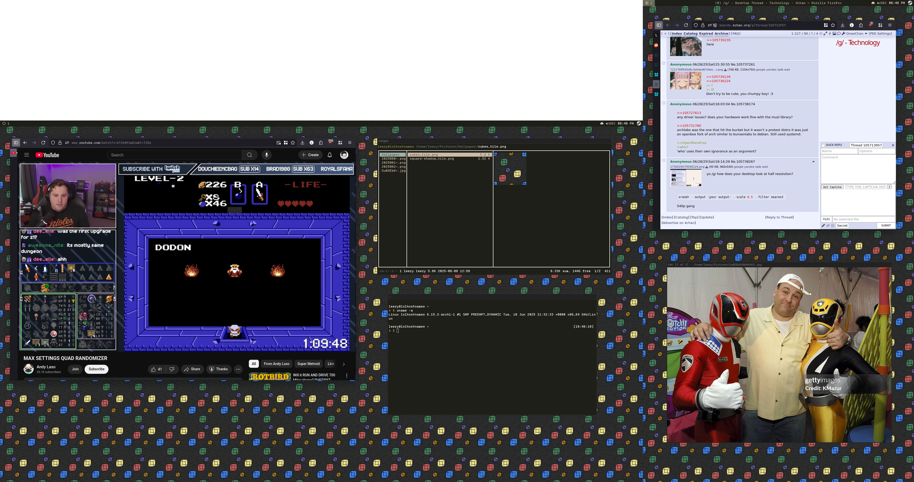Open picture-in-picture icon in YouTube address bar
The width and height of the screenshot is (914, 482).
[x=278, y=143]
